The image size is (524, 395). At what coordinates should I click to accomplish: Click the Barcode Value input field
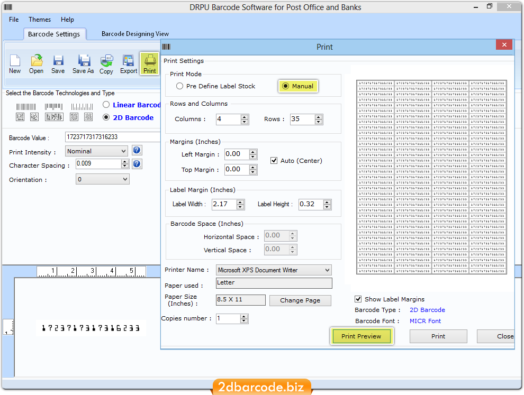tap(113, 137)
